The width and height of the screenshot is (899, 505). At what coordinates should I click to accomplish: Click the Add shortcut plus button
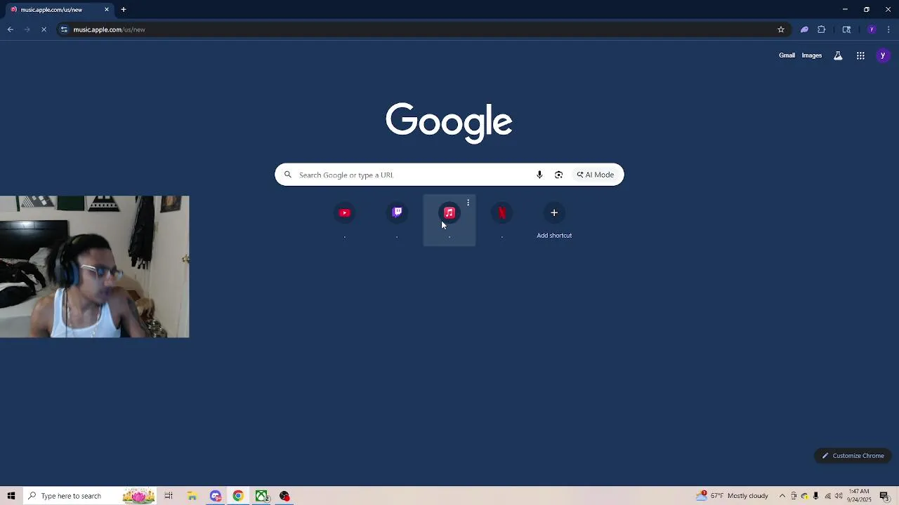tap(554, 213)
